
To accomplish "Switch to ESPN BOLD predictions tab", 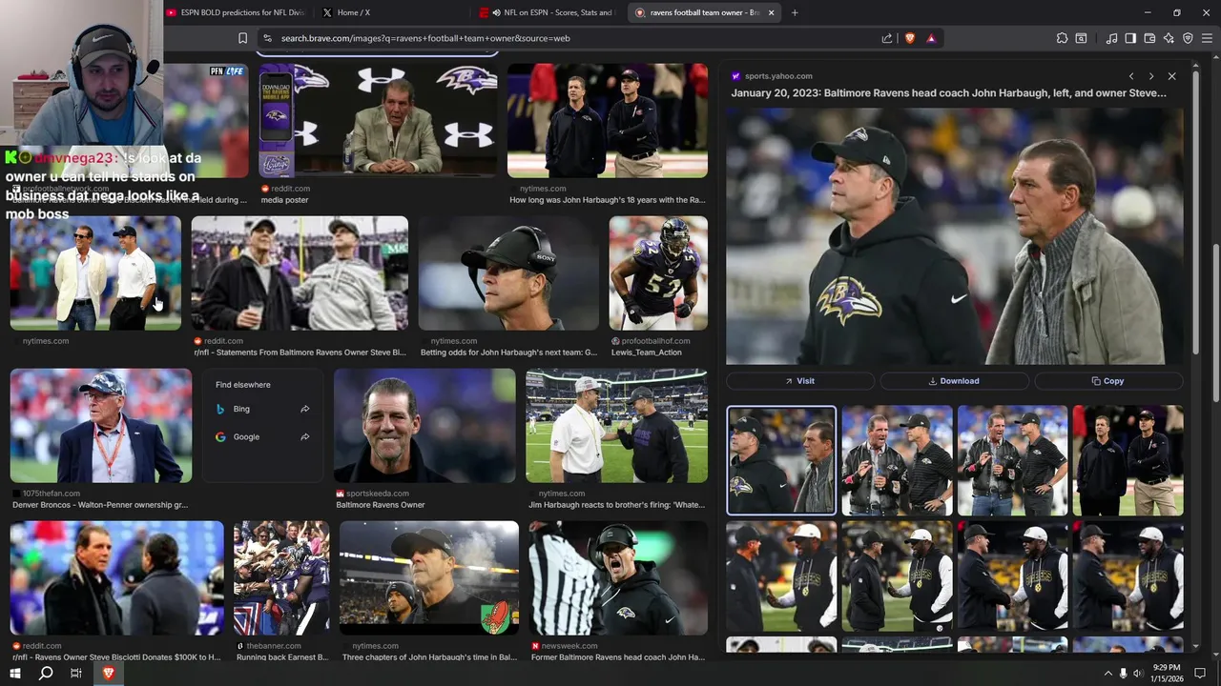I will pos(235,12).
